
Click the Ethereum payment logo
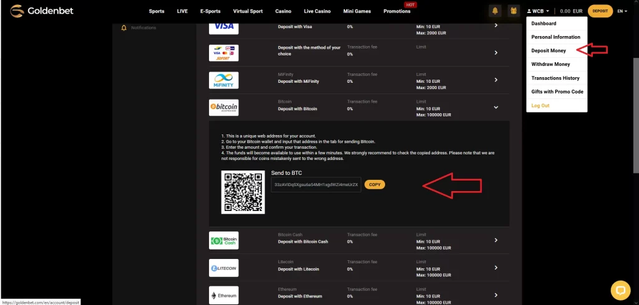tap(224, 295)
